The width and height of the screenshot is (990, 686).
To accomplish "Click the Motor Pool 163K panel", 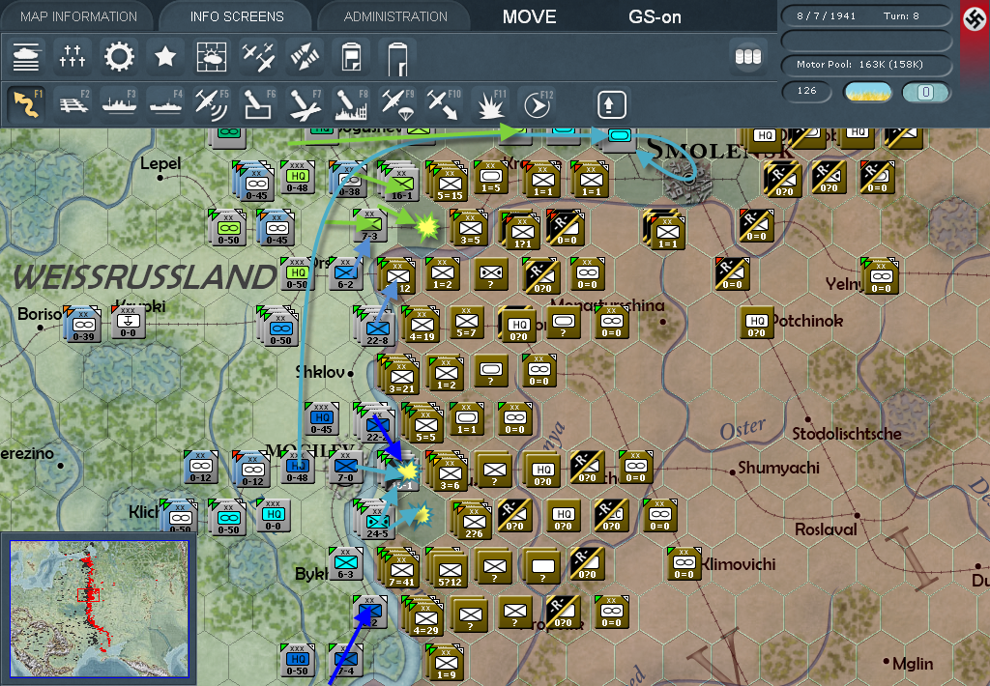I will (x=866, y=65).
